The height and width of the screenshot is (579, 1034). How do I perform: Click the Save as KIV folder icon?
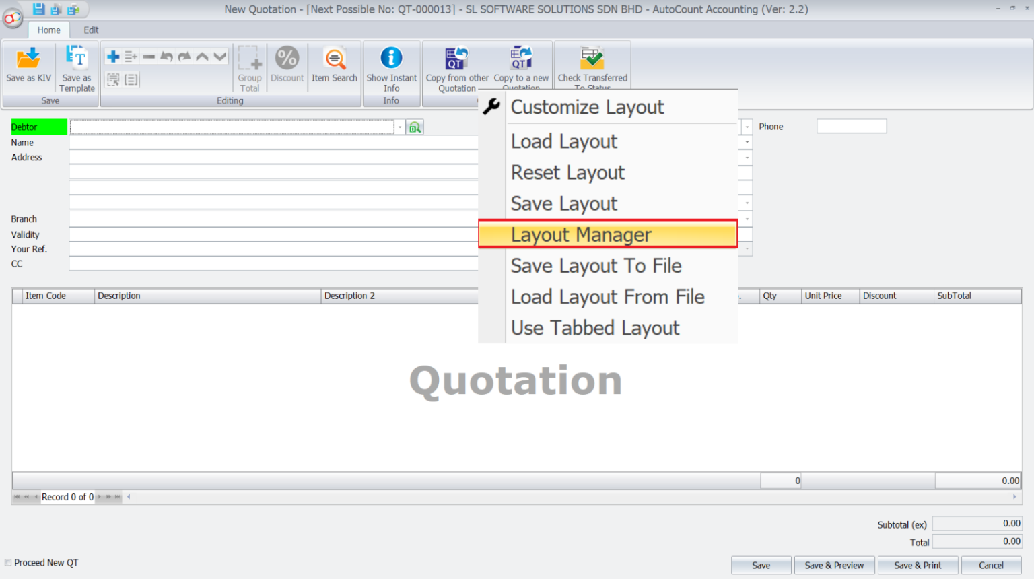pos(28,59)
